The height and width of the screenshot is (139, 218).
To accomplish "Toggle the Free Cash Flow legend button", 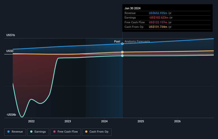I will [66, 132].
